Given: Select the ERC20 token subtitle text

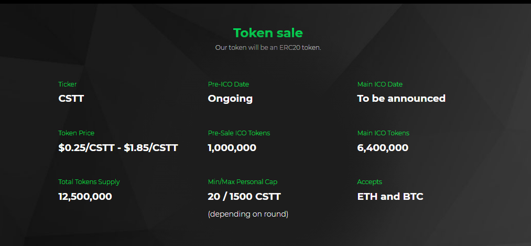Looking at the screenshot, I should [268, 47].
